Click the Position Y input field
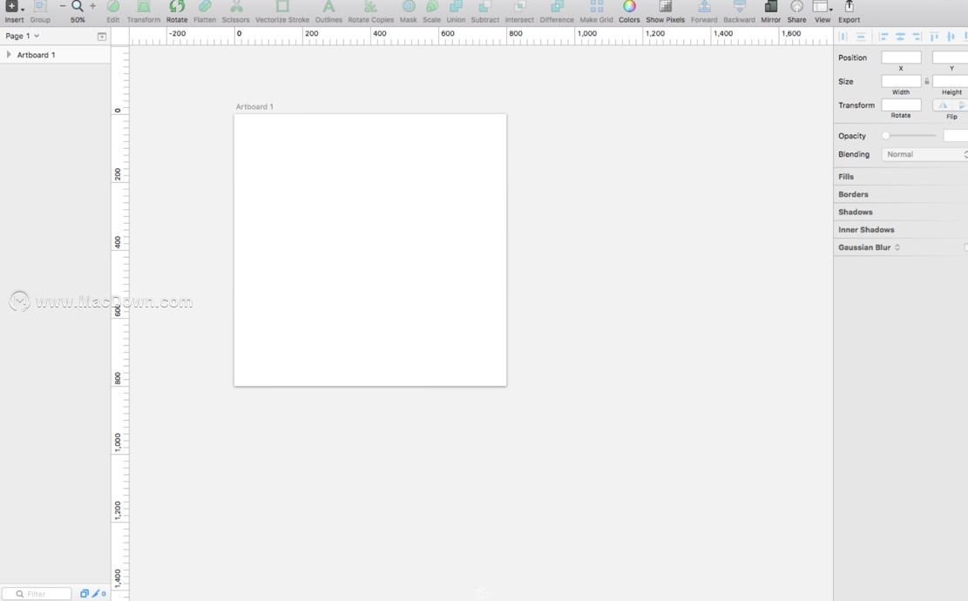The width and height of the screenshot is (968, 601). point(950,57)
